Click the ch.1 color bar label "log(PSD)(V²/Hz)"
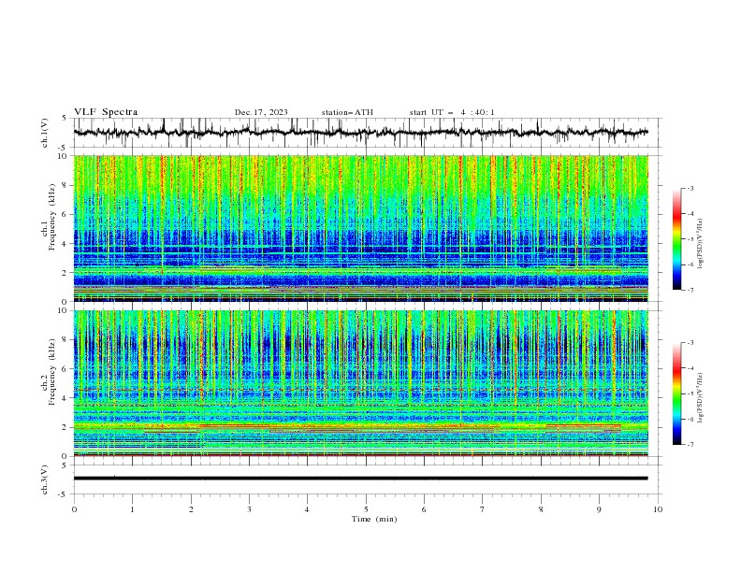 pyautogui.click(x=701, y=243)
